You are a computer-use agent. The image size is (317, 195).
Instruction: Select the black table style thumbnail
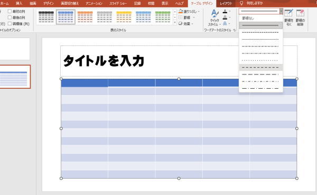pyautogui.click(x=46, y=17)
